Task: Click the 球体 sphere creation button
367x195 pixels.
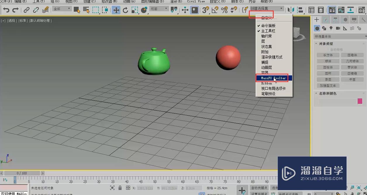Action: 328,61
